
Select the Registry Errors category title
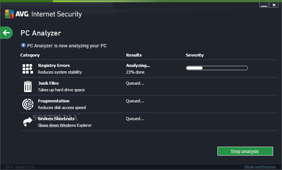54,65
